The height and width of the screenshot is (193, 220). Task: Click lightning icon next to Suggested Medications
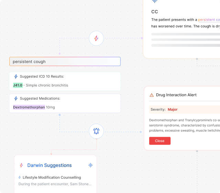click(x=16, y=99)
